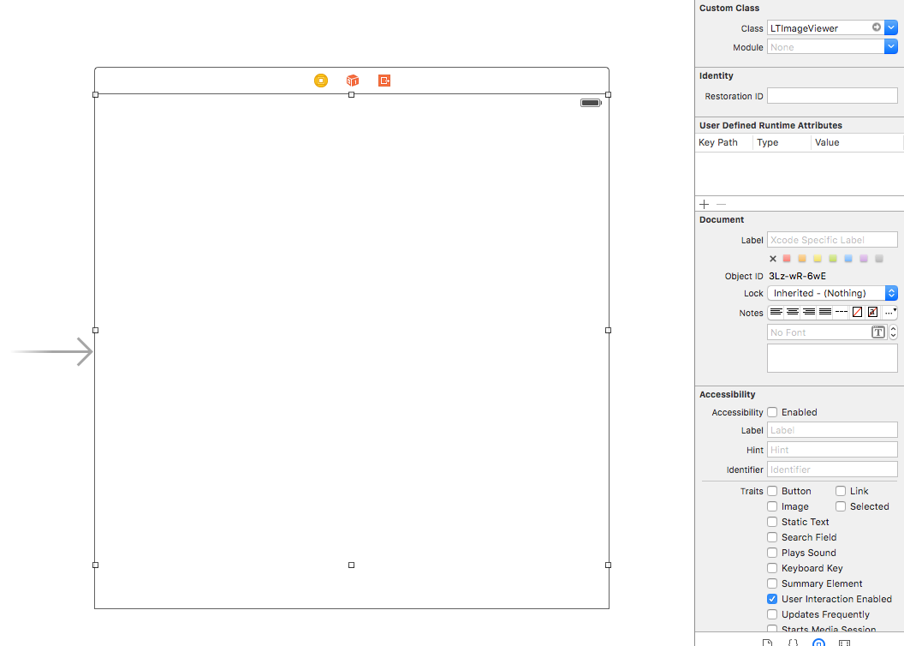Click the X to clear label color

pos(773,259)
